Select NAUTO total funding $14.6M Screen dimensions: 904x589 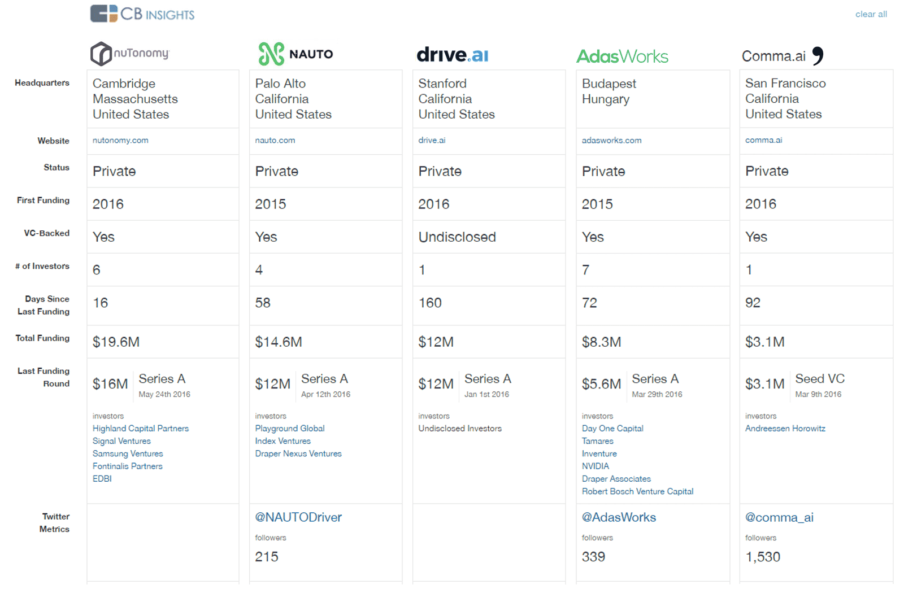click(x=279, y=342)
